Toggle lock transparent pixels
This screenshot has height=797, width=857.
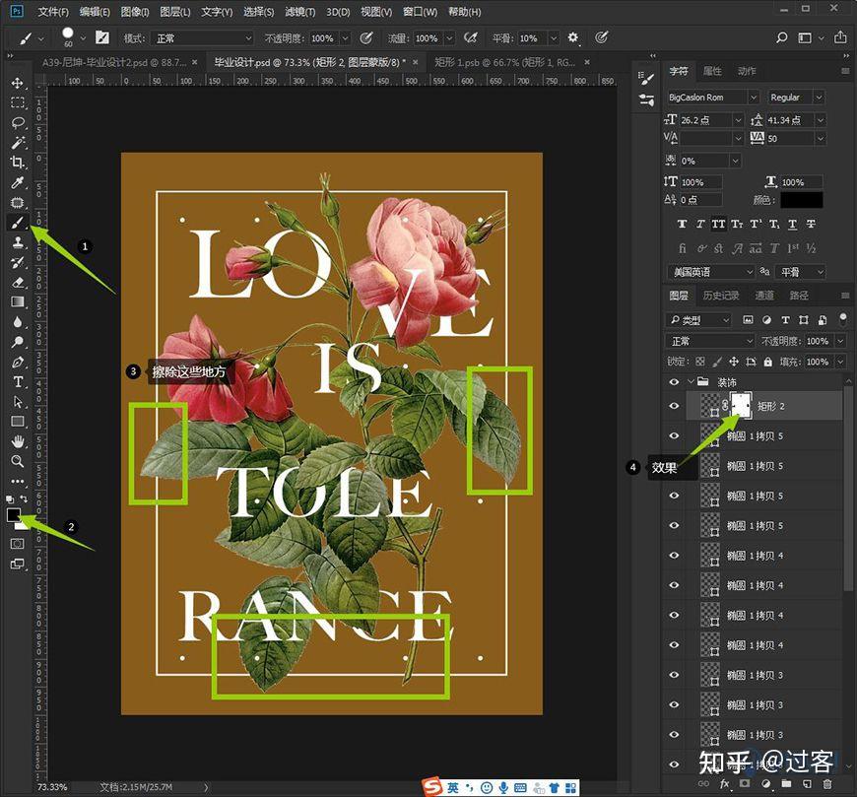pyautogui.click(x=700, y=362)
